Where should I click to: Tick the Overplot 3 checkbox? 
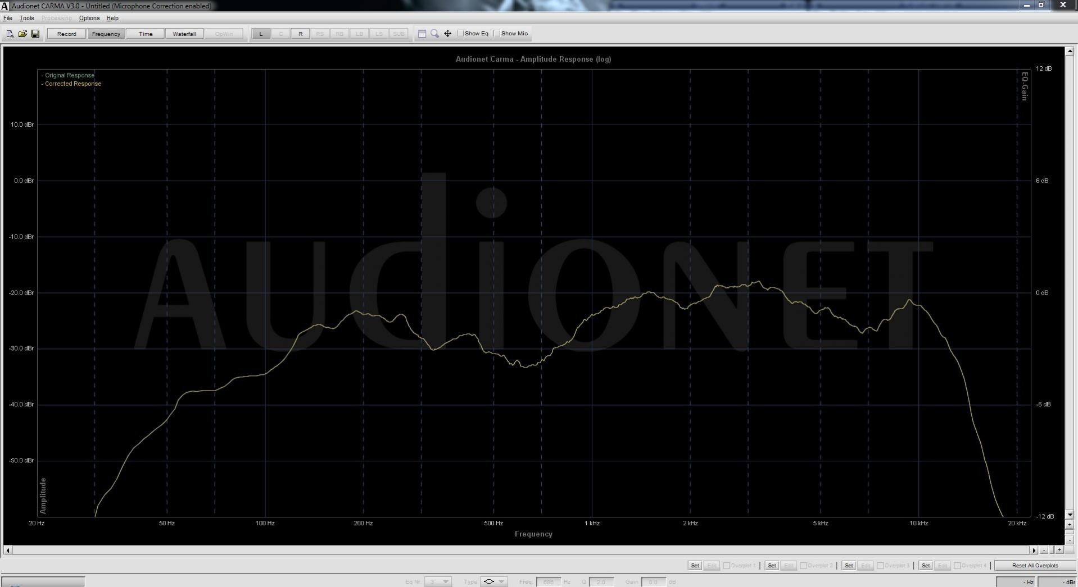880,566
